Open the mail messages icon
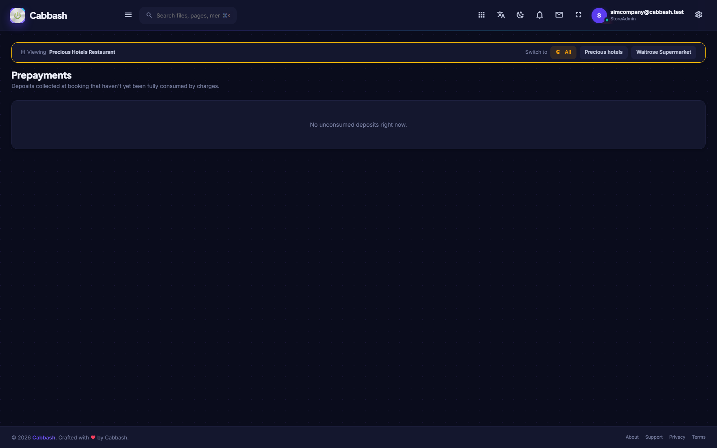The image size is (717, 448). coord(559,15)
